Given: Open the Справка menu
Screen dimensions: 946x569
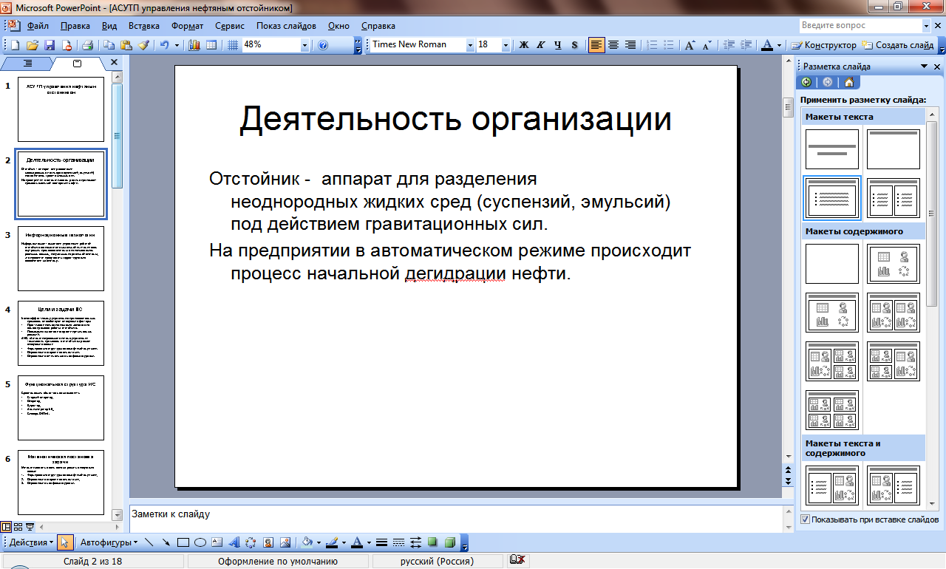Looking at the screenshot, I should (378, 26).
